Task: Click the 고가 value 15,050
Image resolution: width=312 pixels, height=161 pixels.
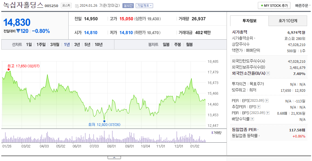Action: click(x=126, y=19)
